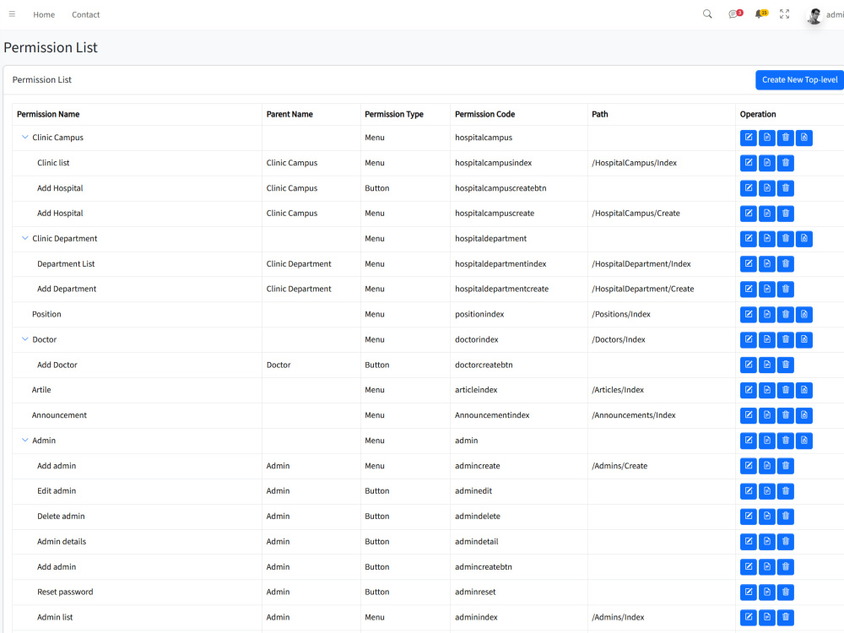Image resolution: width=844 pixels, height=633 pixels.
Task: Click add-child file icon for Clinic Department
Action: point(804,239)
